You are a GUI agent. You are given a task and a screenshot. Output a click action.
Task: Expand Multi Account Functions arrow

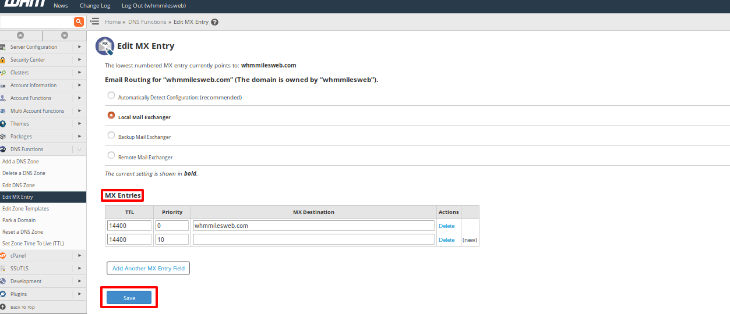tap(79, 111)
